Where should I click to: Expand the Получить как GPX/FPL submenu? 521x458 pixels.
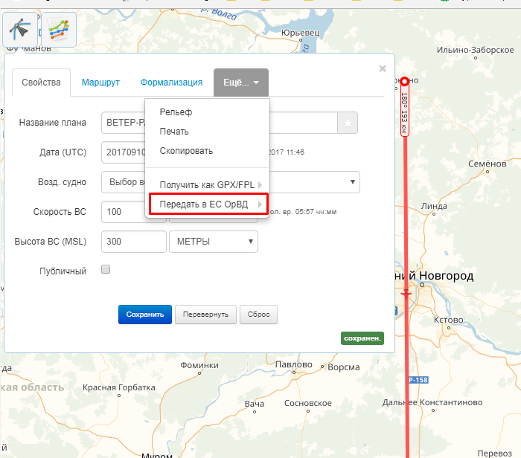click(207, 184)
